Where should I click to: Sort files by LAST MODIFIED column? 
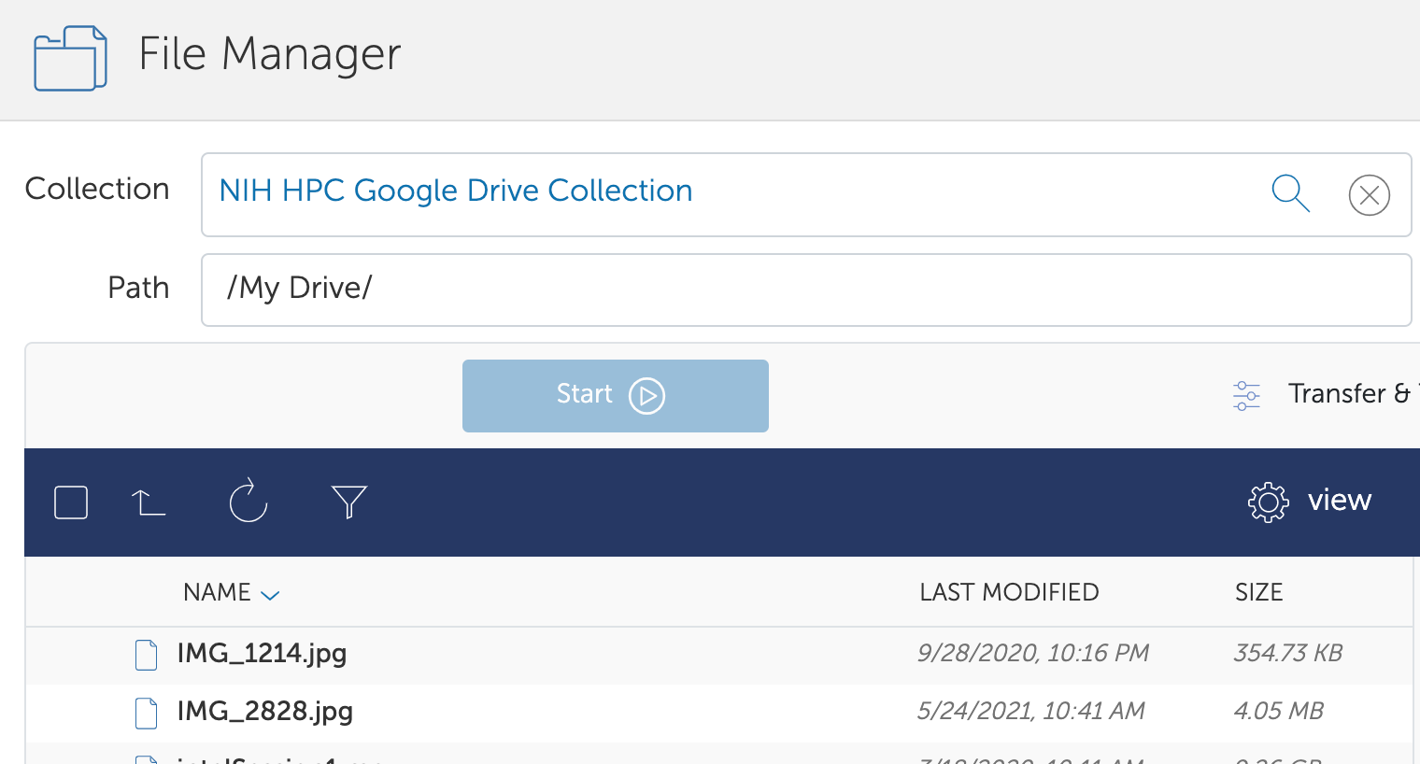1008,592
